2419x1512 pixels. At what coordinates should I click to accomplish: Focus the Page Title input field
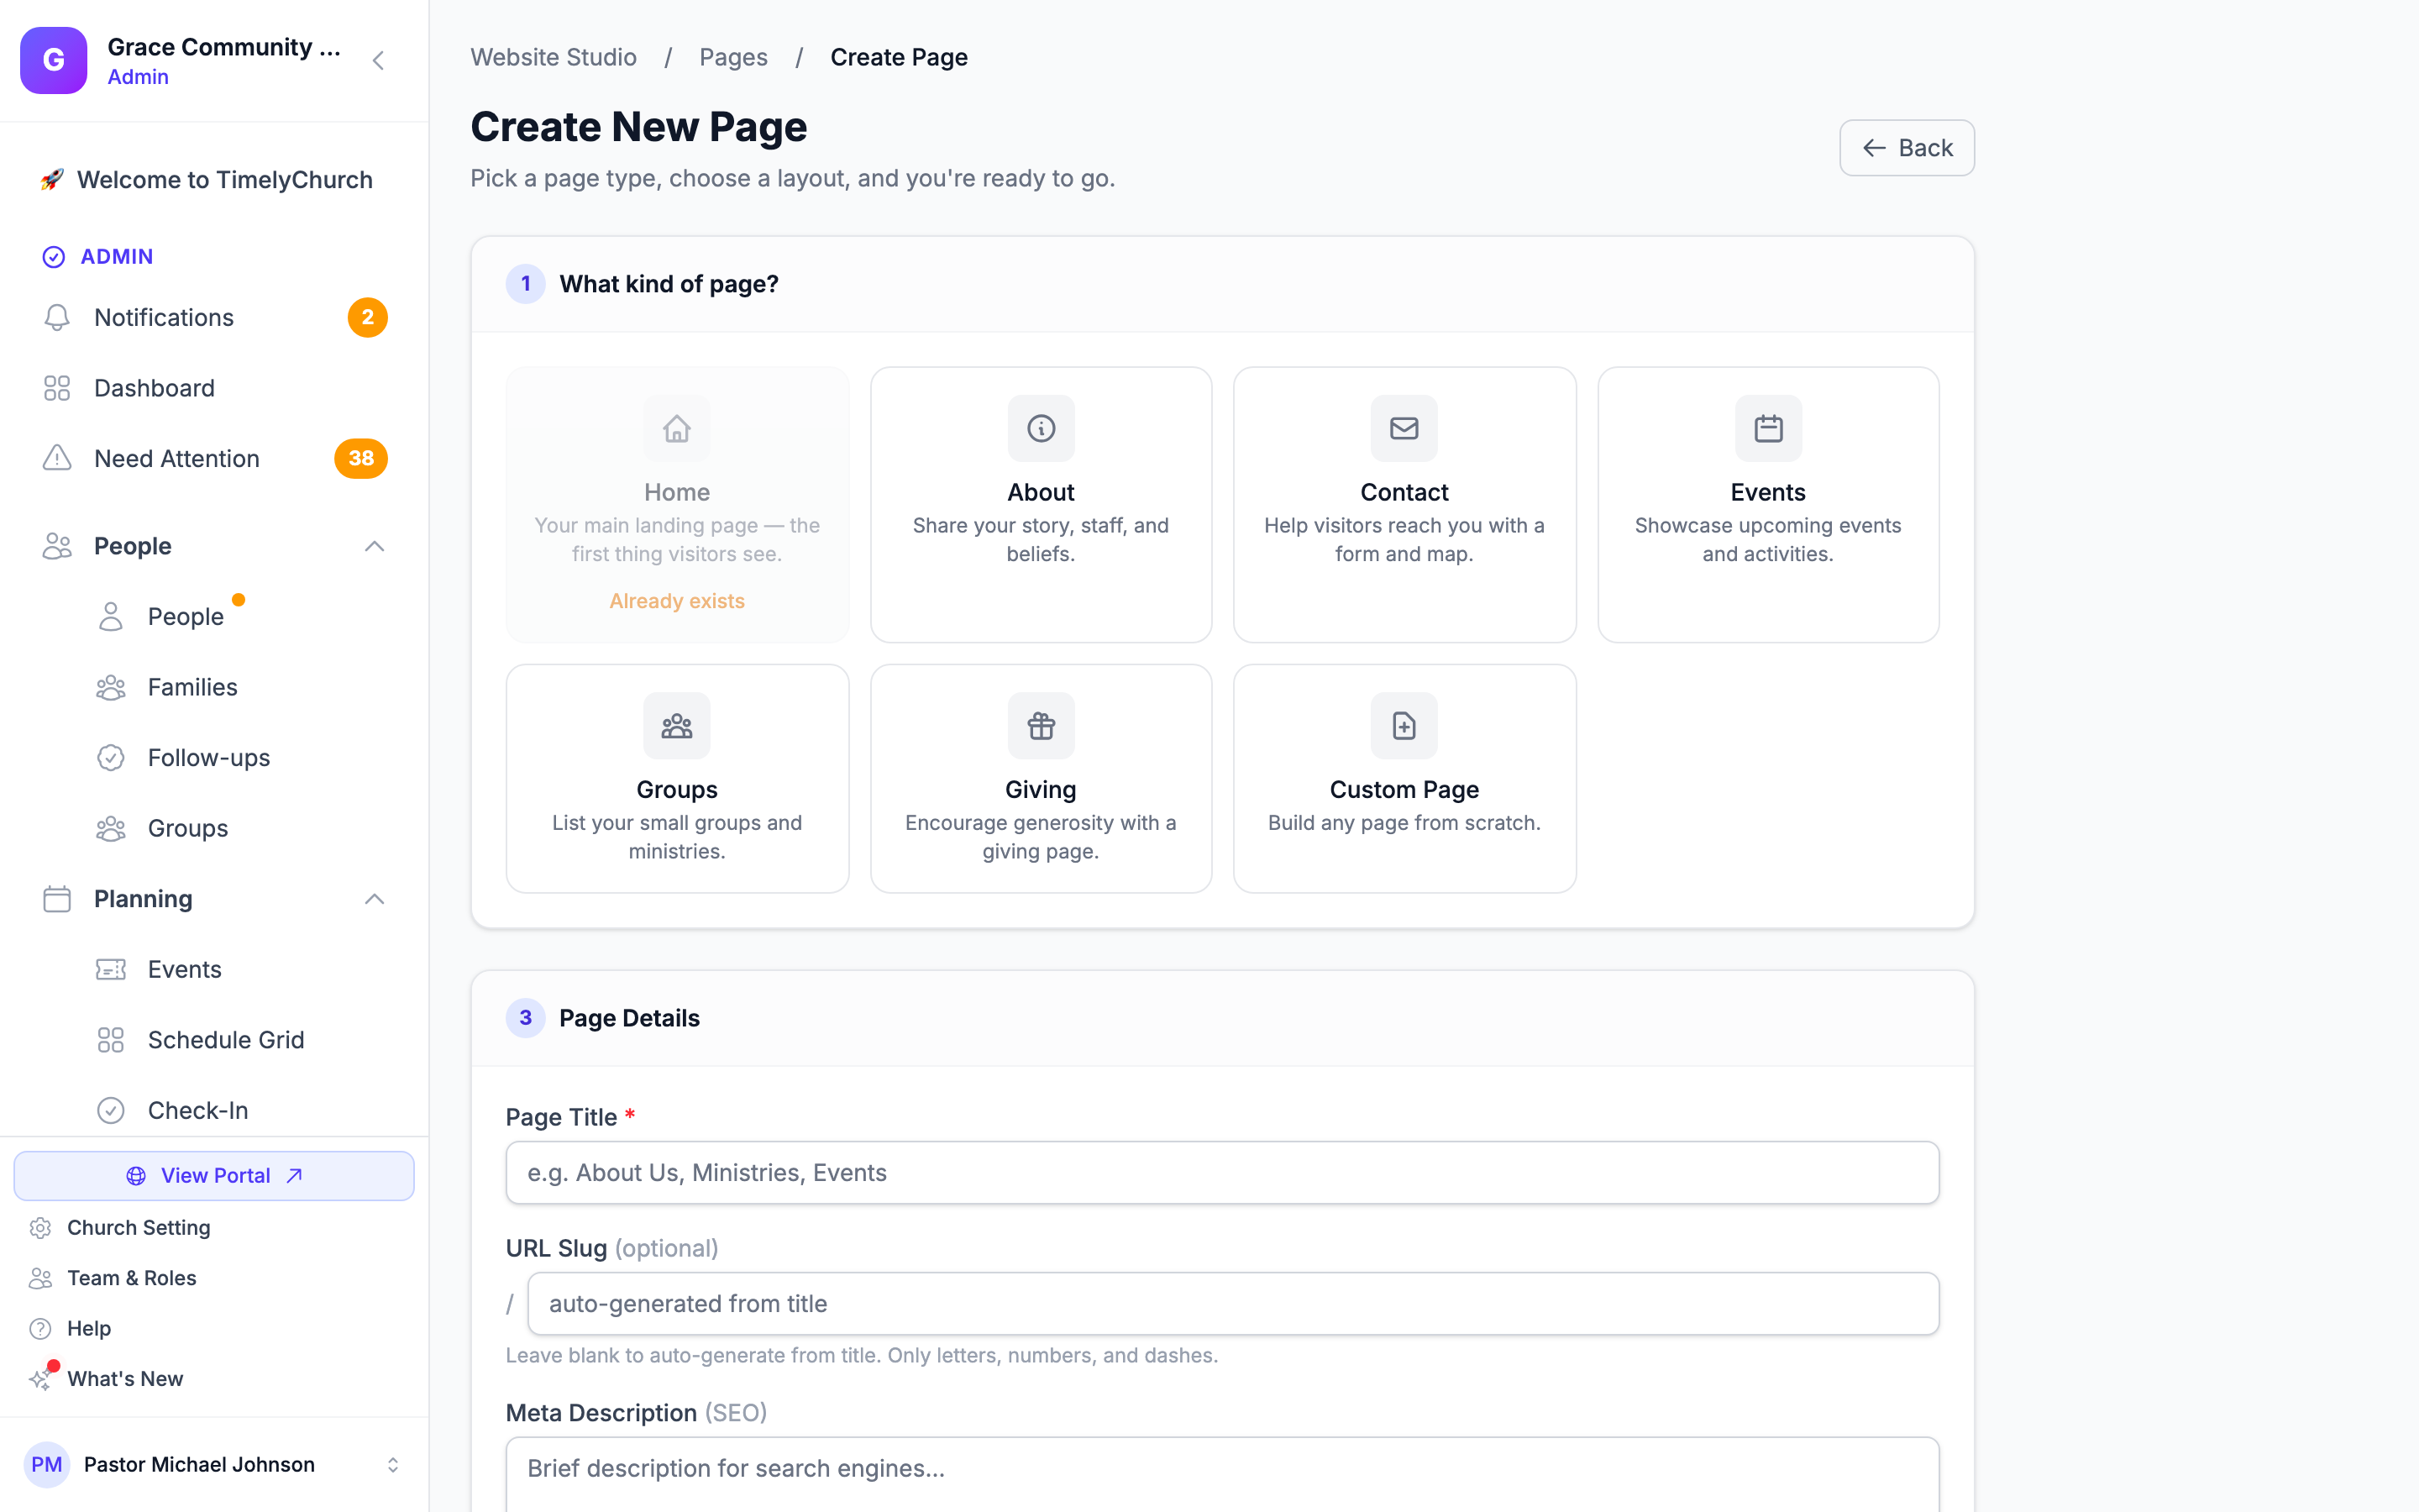pos(1221,1172)
